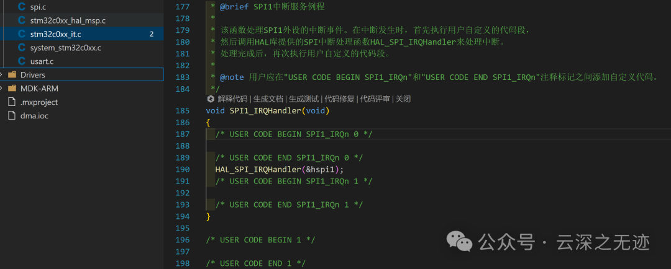Click the C icon next to system_stm32c0xx.c
Viewport: 671px width, 269px height.
tap(22, 48)
